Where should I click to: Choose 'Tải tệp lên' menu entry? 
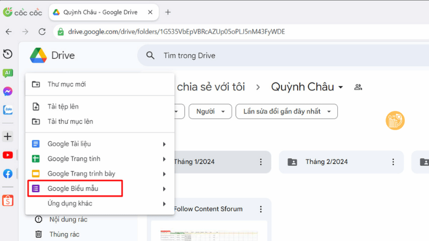click(x=100, y=107)
